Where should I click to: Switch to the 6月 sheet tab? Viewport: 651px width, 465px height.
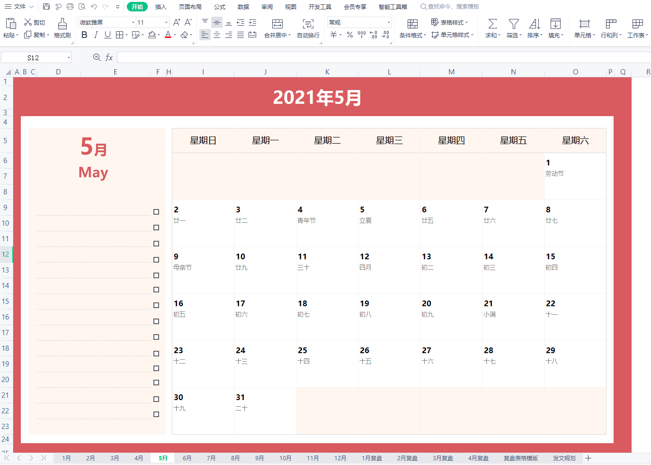point(187,458)
